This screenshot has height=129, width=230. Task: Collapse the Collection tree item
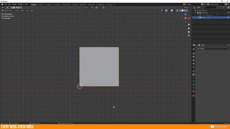pos(195,13)
